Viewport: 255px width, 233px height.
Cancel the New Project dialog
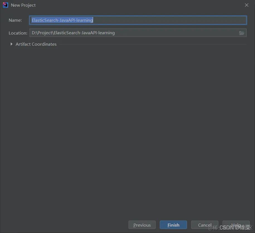pos(205,225)
